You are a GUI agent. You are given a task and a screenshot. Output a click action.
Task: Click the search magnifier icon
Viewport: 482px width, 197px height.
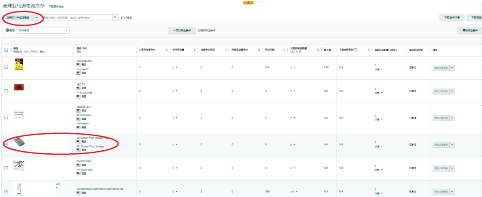coord(115,17)
